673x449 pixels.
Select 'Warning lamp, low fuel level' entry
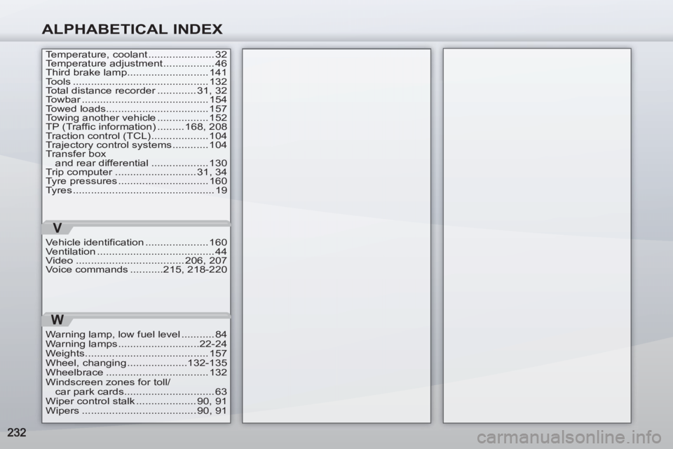pyautogui.click(x=136, y=334)
